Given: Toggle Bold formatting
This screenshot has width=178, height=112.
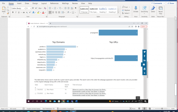Looking at the screenshot, I should [13, 12].
